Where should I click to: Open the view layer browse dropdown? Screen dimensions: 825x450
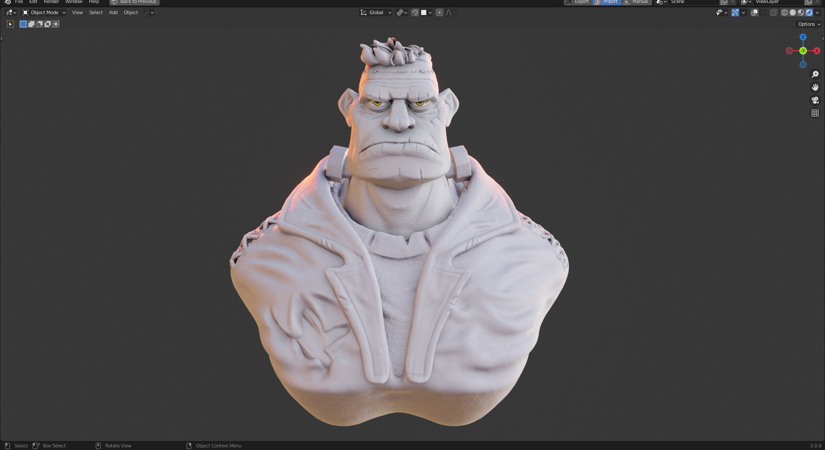[746, 2]
